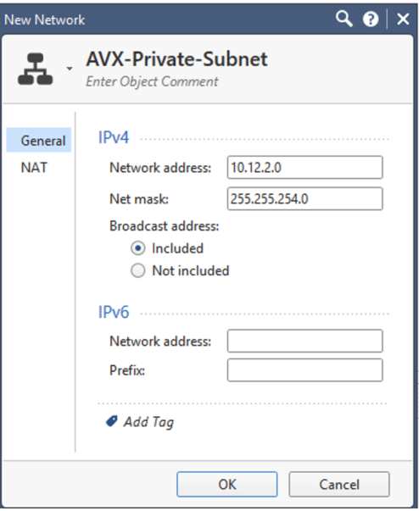
Task: Click the IPv6 Network address field
Action: 304,341
